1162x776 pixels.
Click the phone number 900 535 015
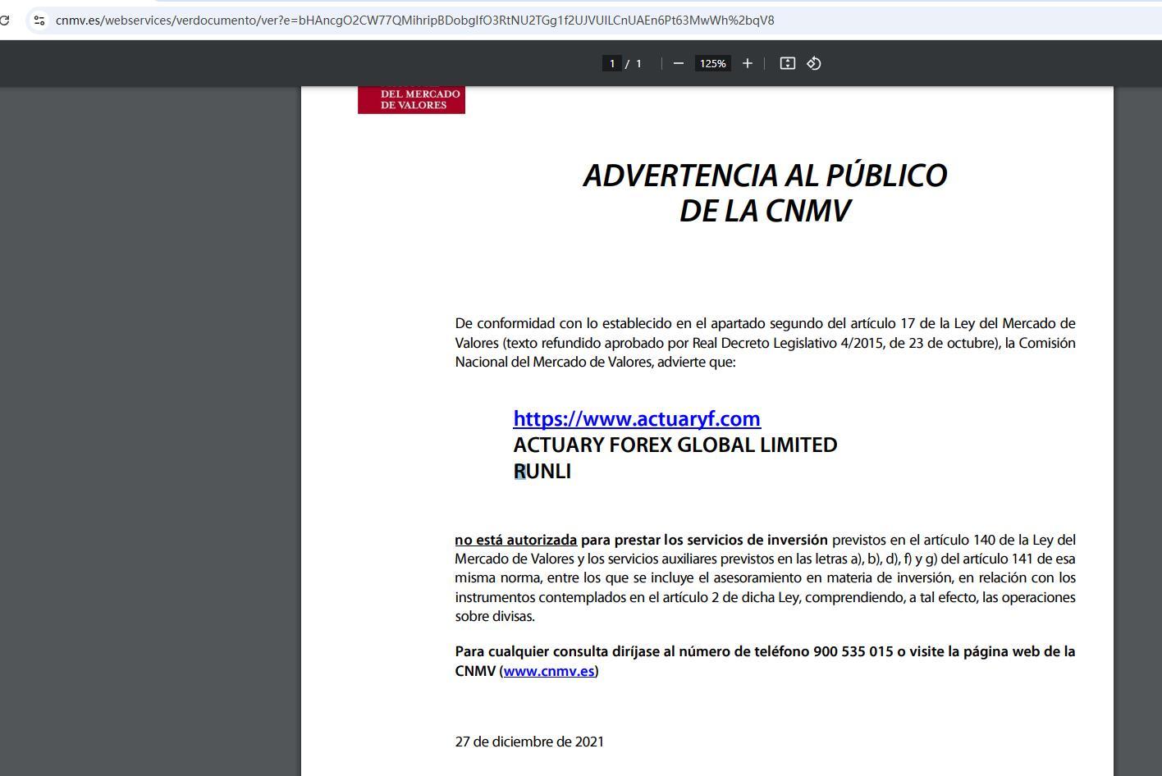click(x=852, y=651)
